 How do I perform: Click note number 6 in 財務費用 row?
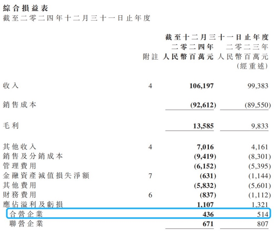point(150,195)
